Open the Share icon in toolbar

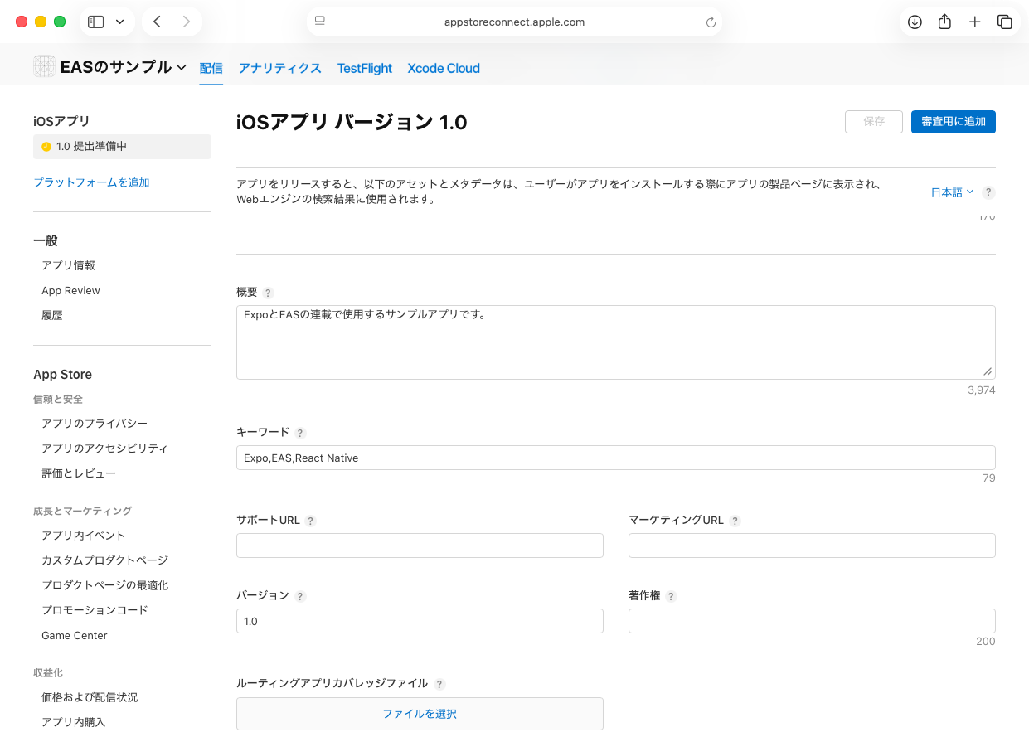(x=944, y=22)
